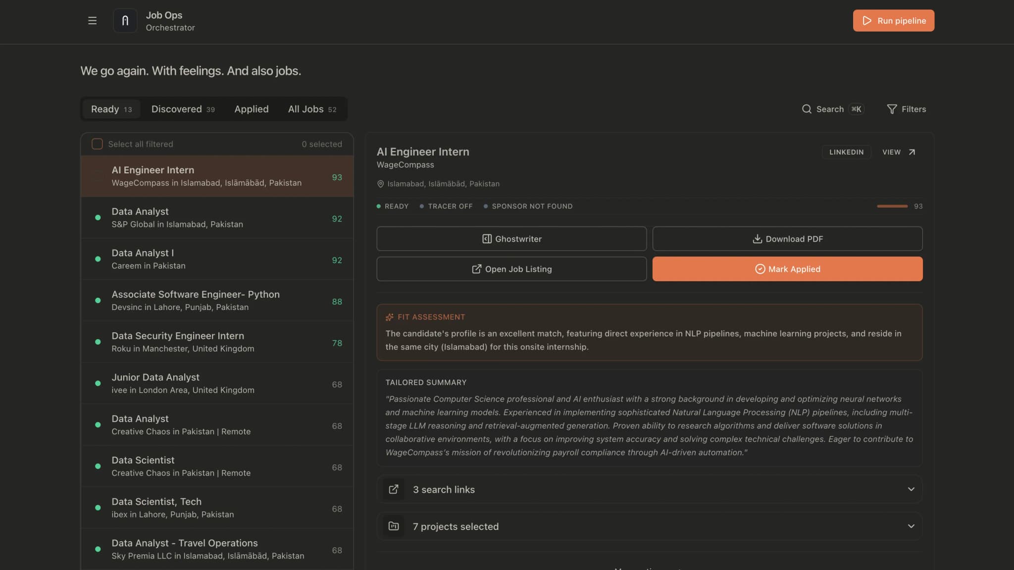The width and height of the screenshot is (1014, 570).
Task: Click the Job Ops Orchestrator app logo
Action: [x=125, y=20]
